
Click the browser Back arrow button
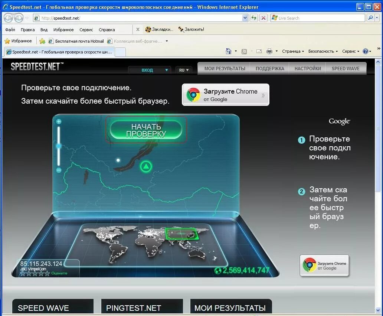8,18
